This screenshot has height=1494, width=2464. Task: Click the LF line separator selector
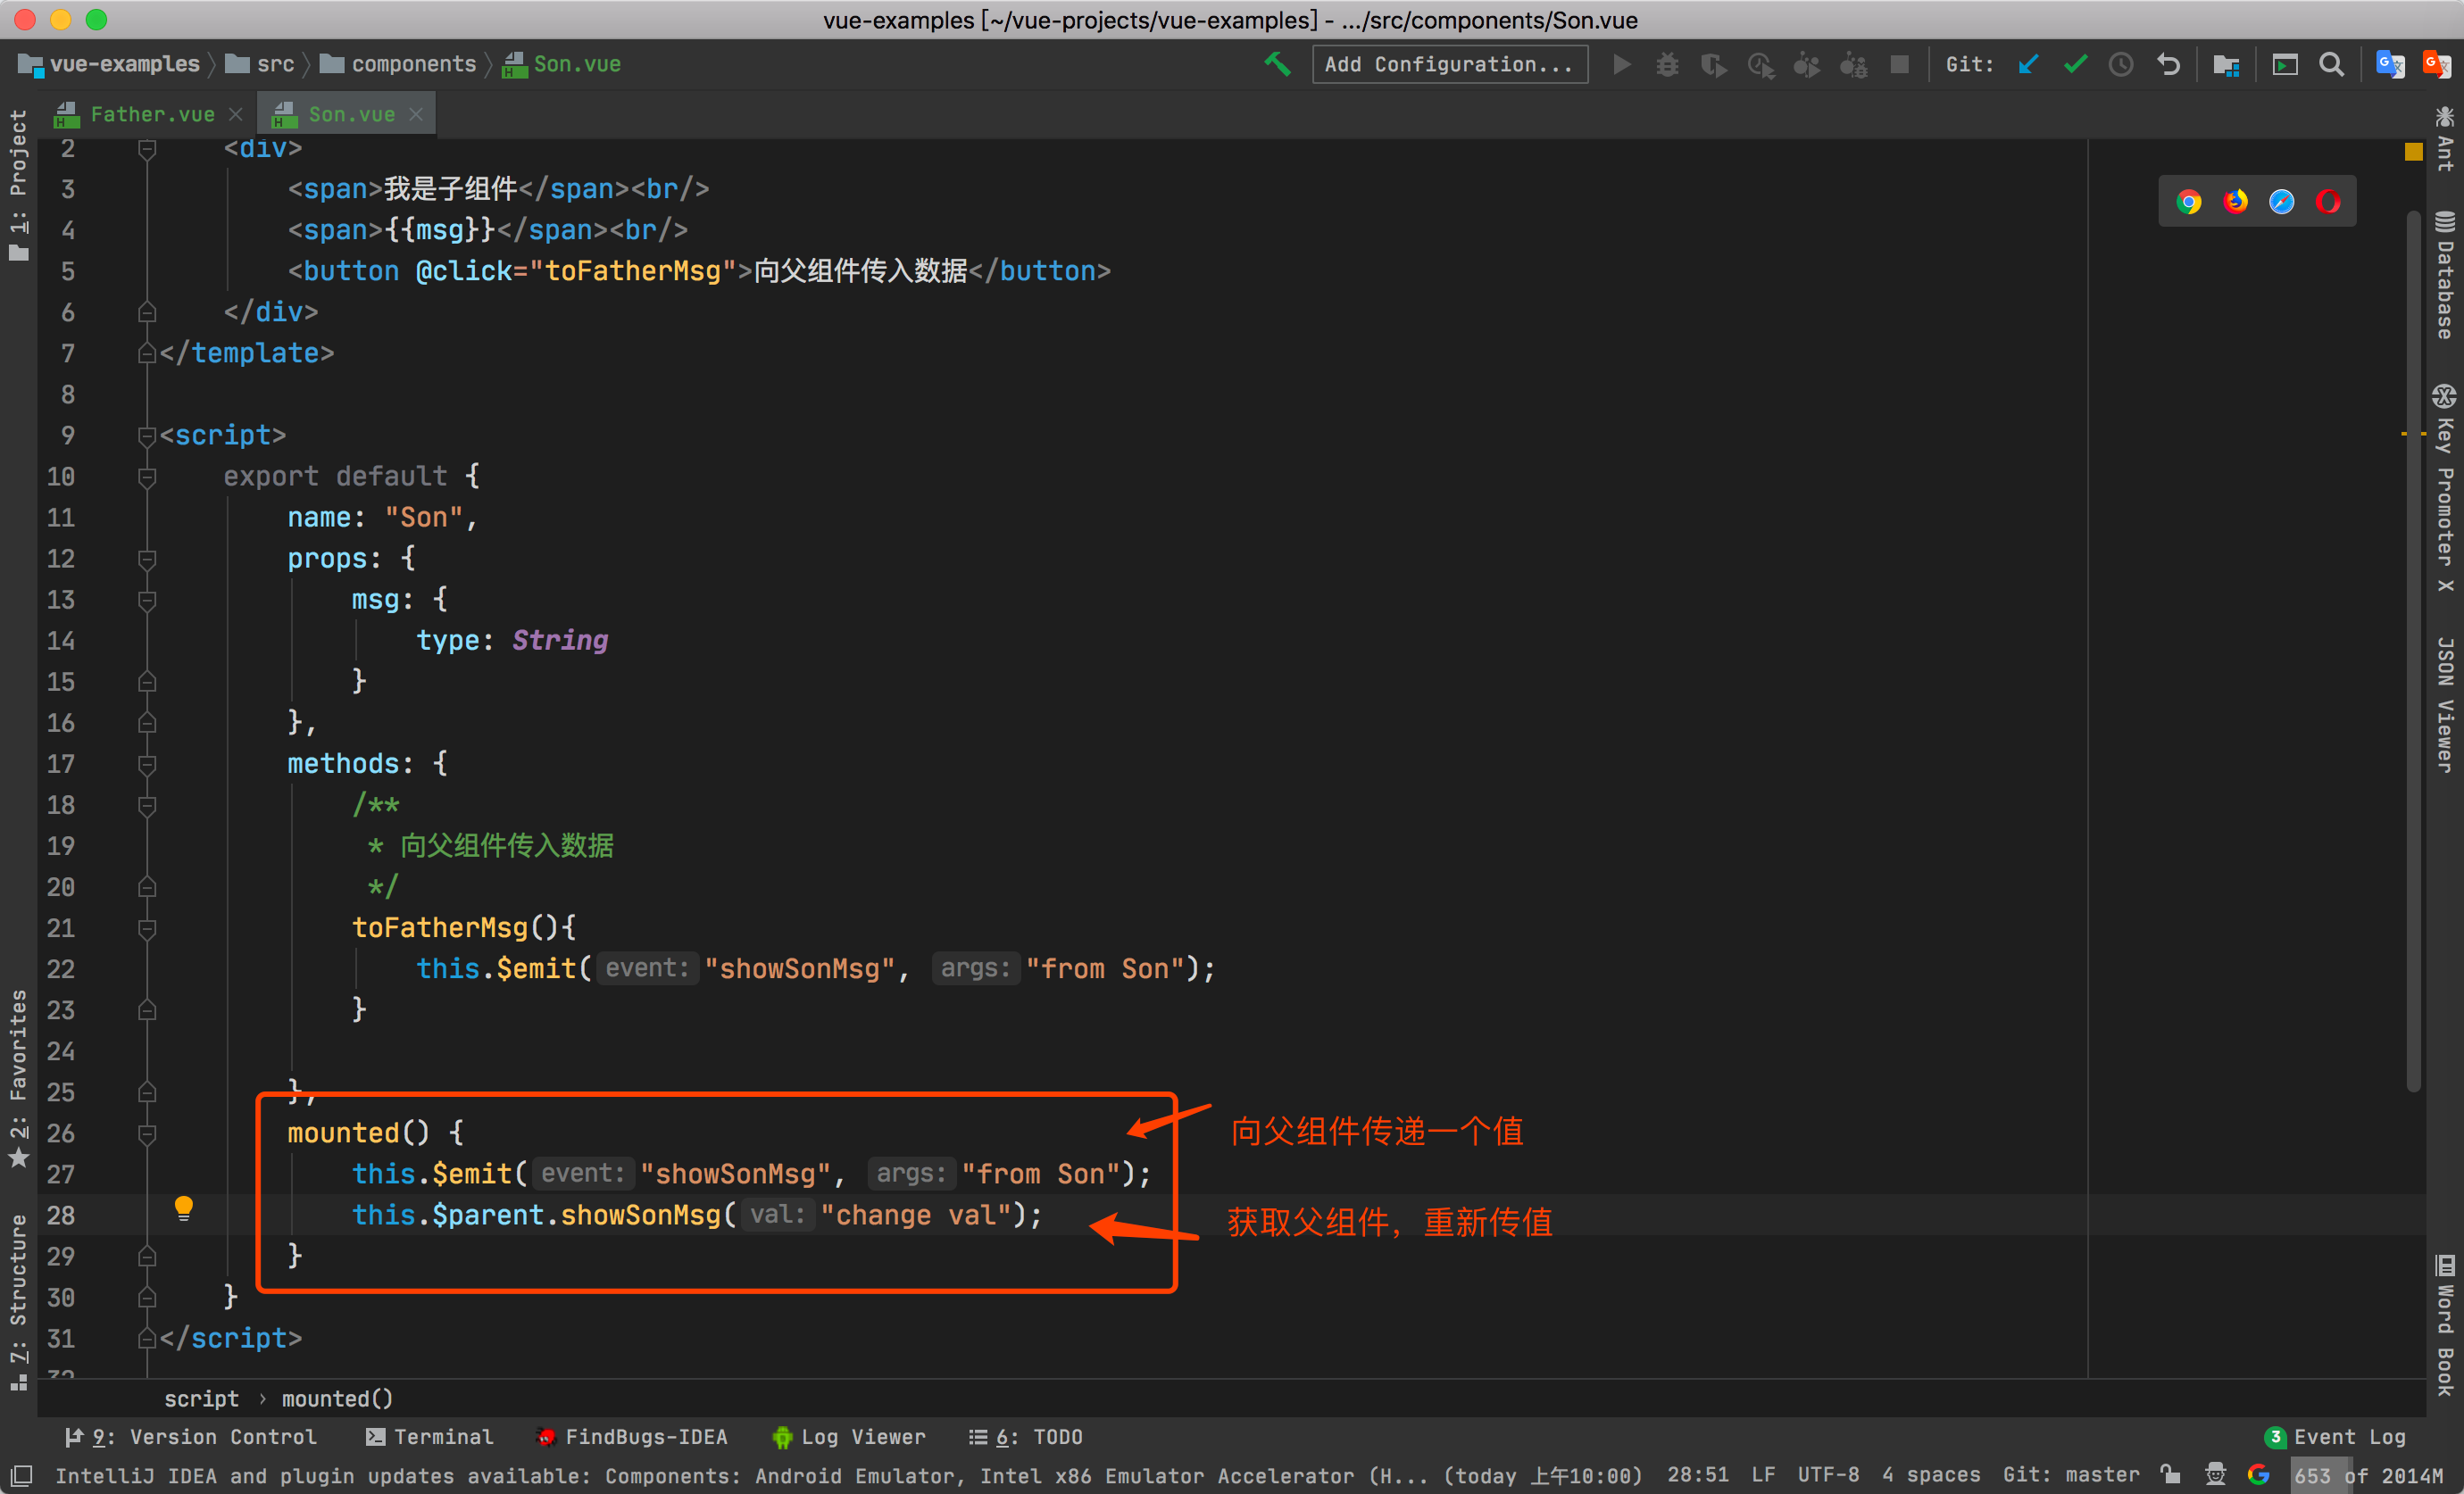(x=1763, y=1475)
